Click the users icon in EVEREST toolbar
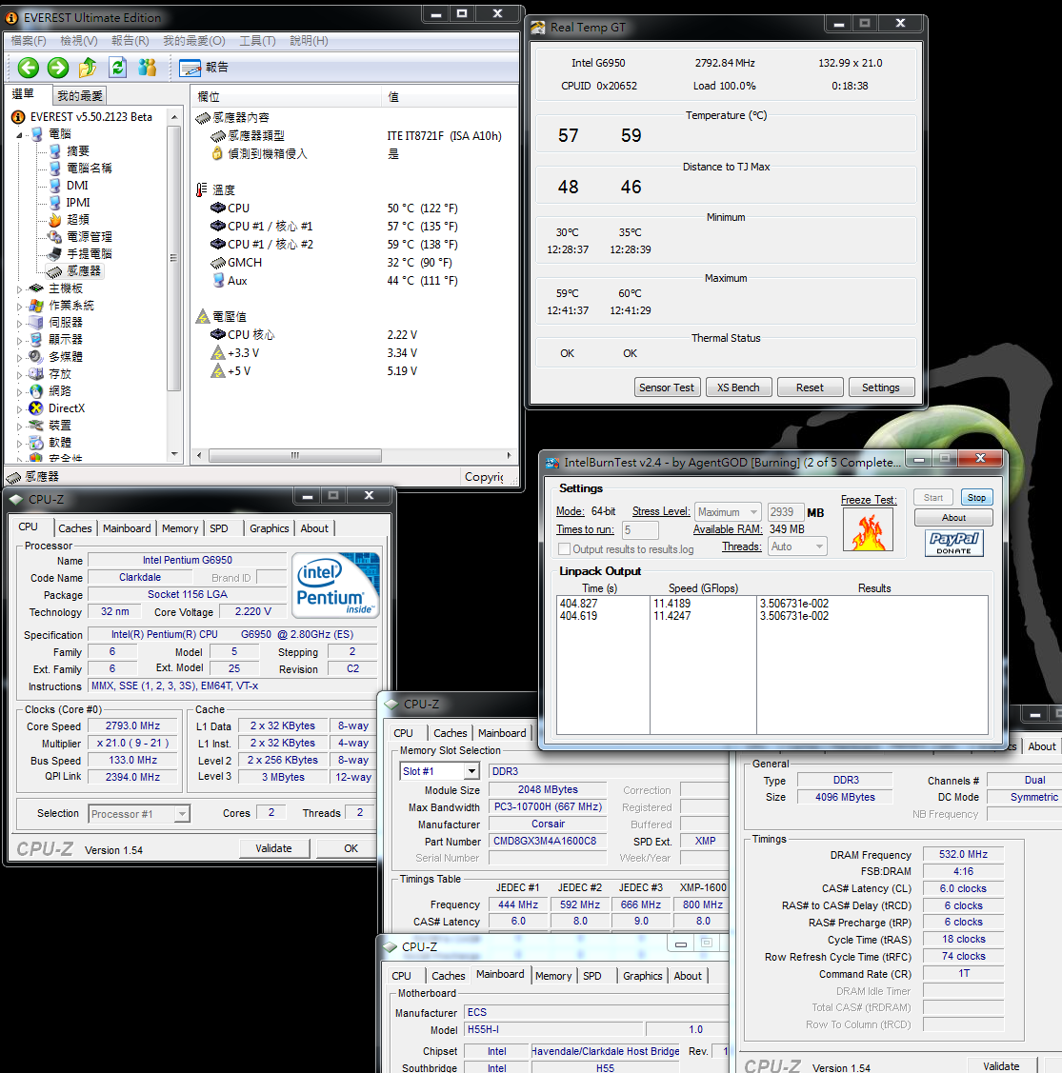 coord(147,67)
